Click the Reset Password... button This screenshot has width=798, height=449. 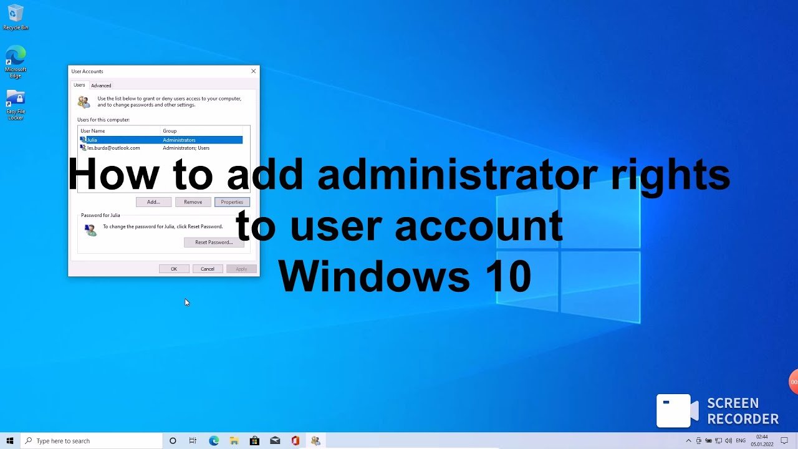pyautogui.click(x=214, y=242)
